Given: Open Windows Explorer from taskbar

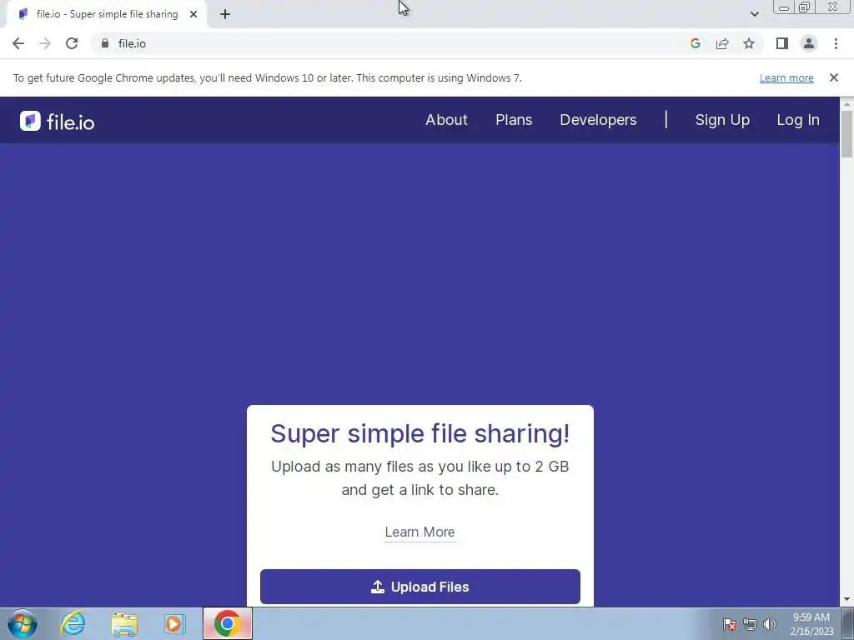Looking at the screenshot, I should click(x=124, y=623).
